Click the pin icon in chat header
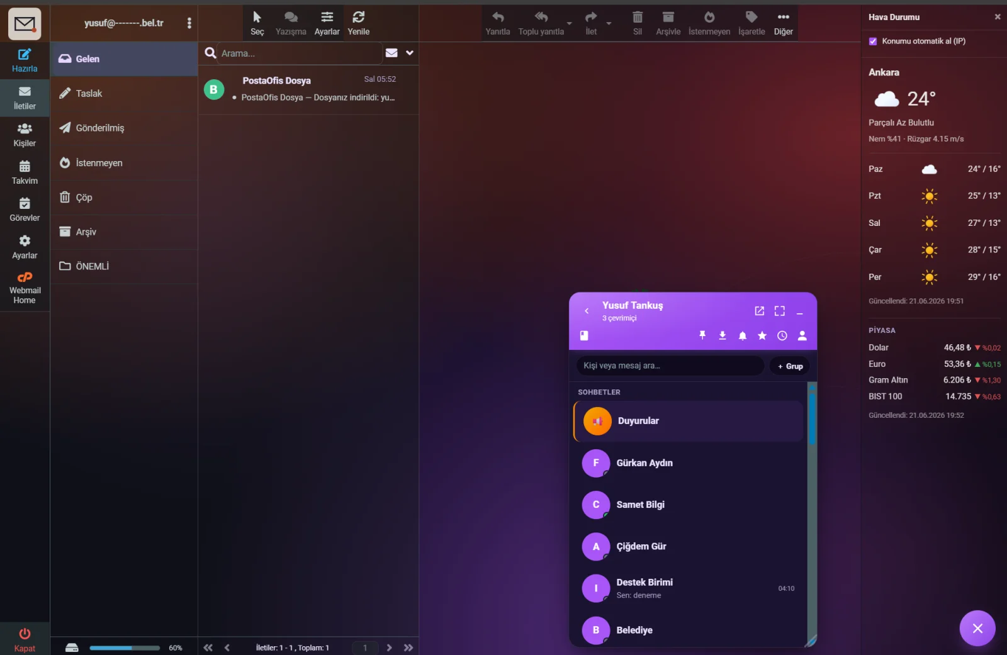This screenshot has width=1007, height=655. [x=702, y=335]
